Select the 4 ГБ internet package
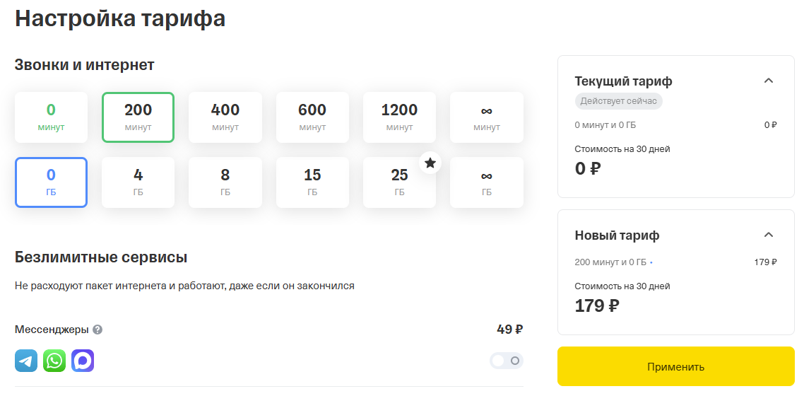Image resolution: width=804 pixels, height=396 pixels. (138, 182)
